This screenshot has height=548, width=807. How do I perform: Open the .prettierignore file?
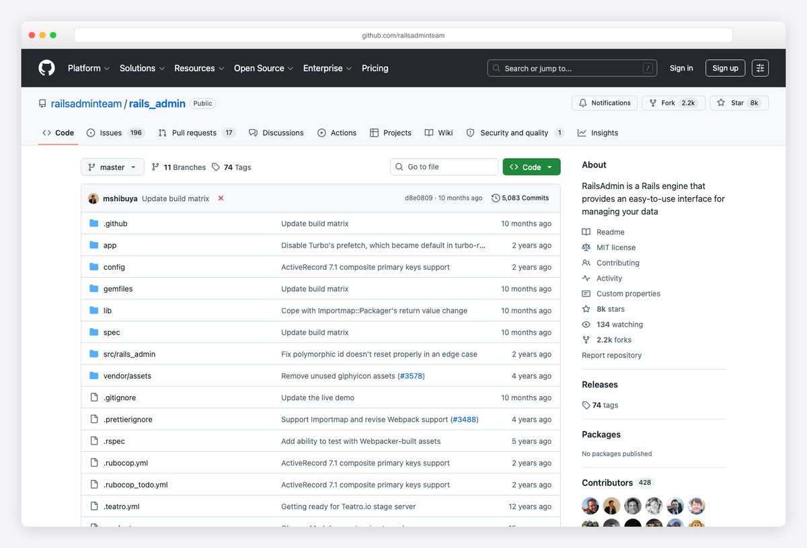[128, 420]
